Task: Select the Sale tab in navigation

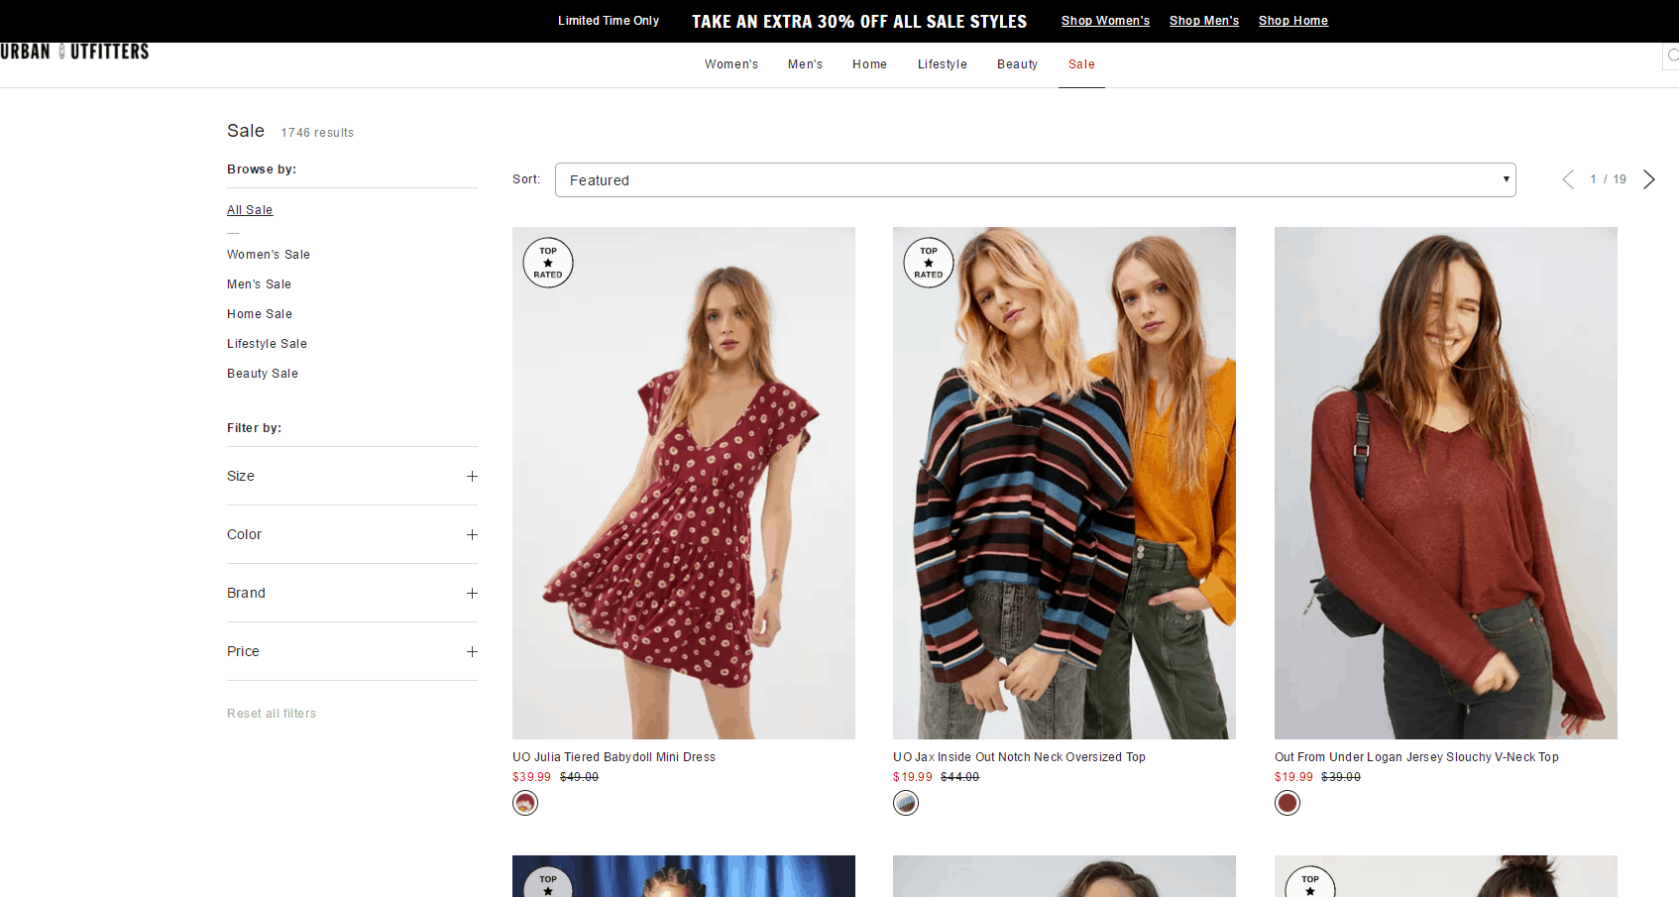Action: (x=1081, y=64)
